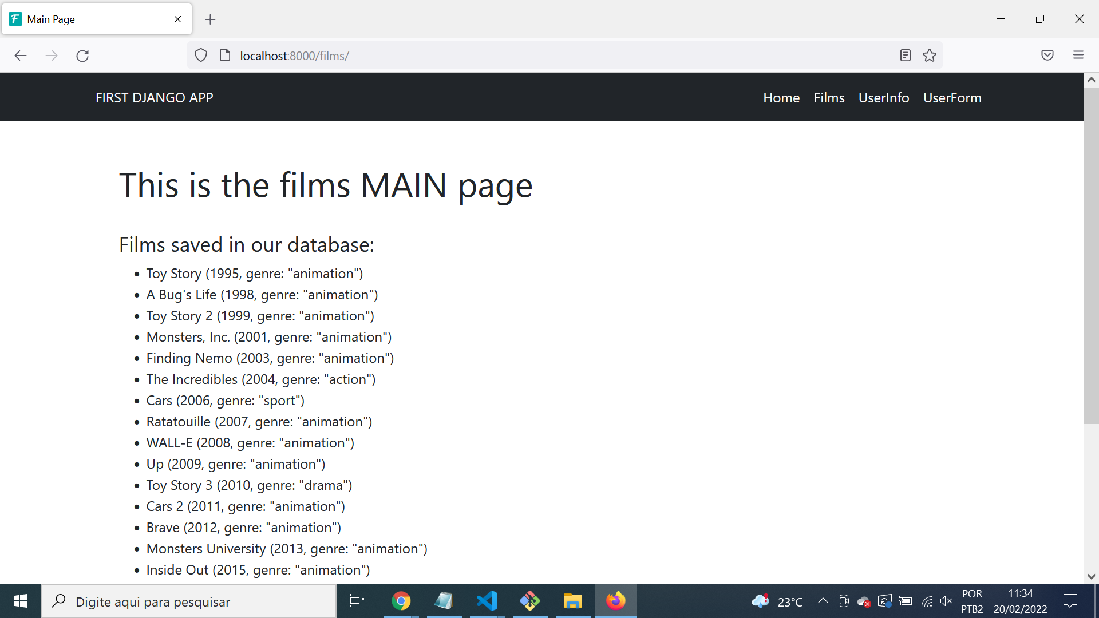Open File Explorer from taskbar
Viewport: 1099px width, 618px height.
572,601
